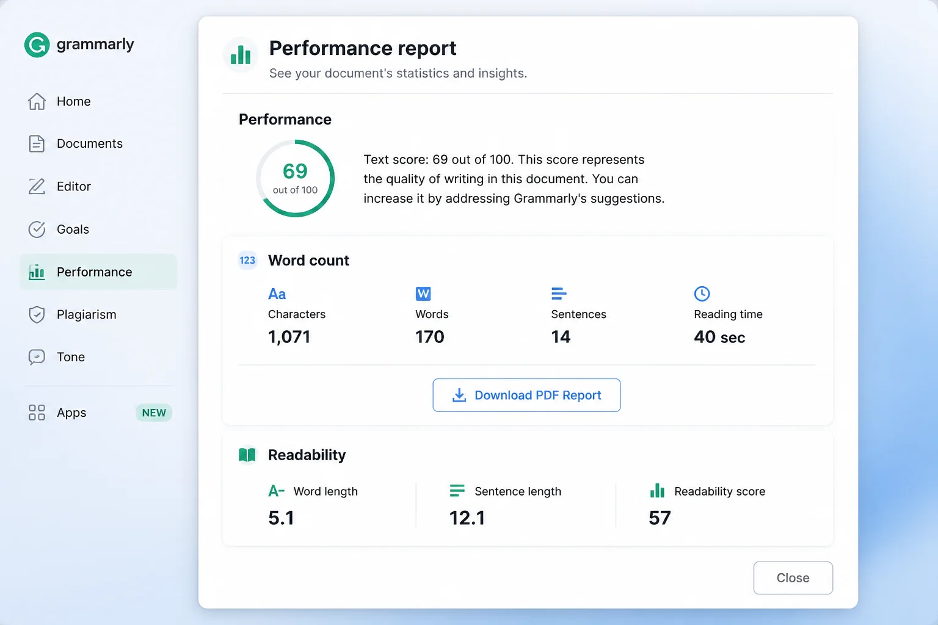This screenshot has width=938, height=625.
Task: Click the Editor pencil icon
Action: click(x=37, y=186)
